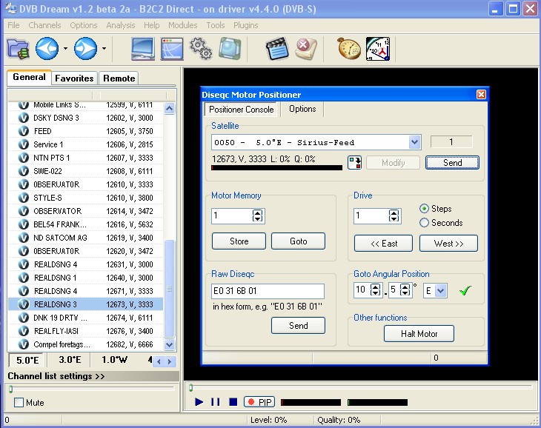This screenshot has width=541, height=428.
Task: Play video with the blue play button
Action: coord(199,402)
